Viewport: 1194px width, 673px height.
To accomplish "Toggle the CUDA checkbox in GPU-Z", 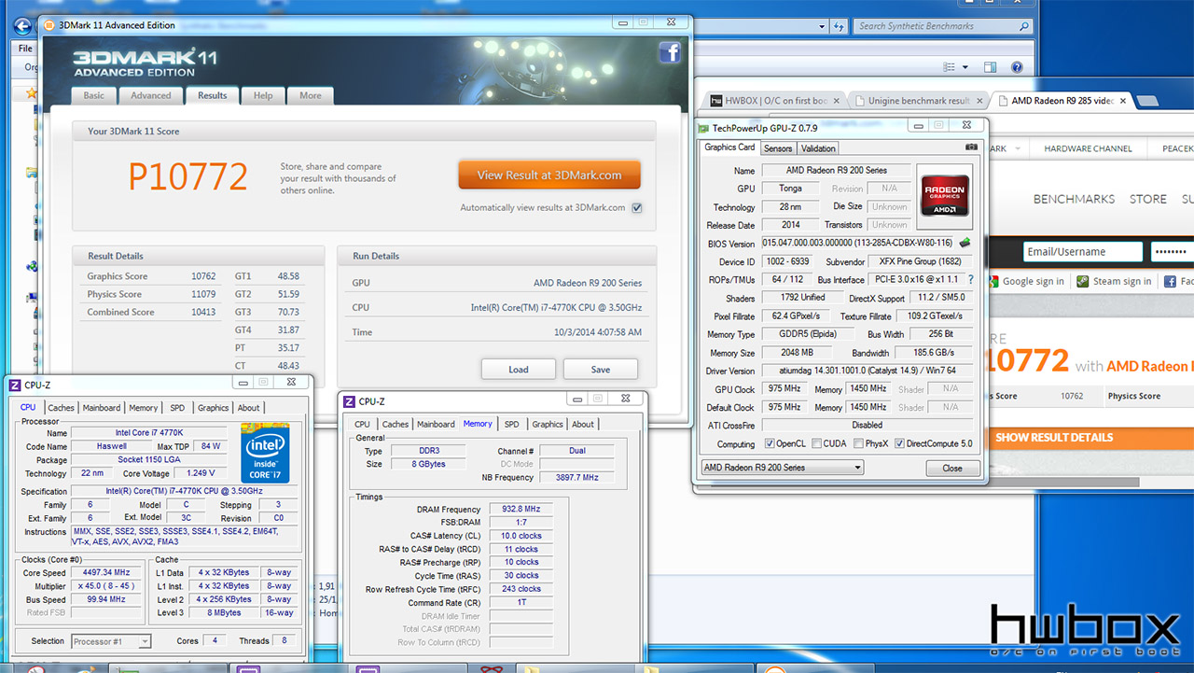I will coord(816,443).
